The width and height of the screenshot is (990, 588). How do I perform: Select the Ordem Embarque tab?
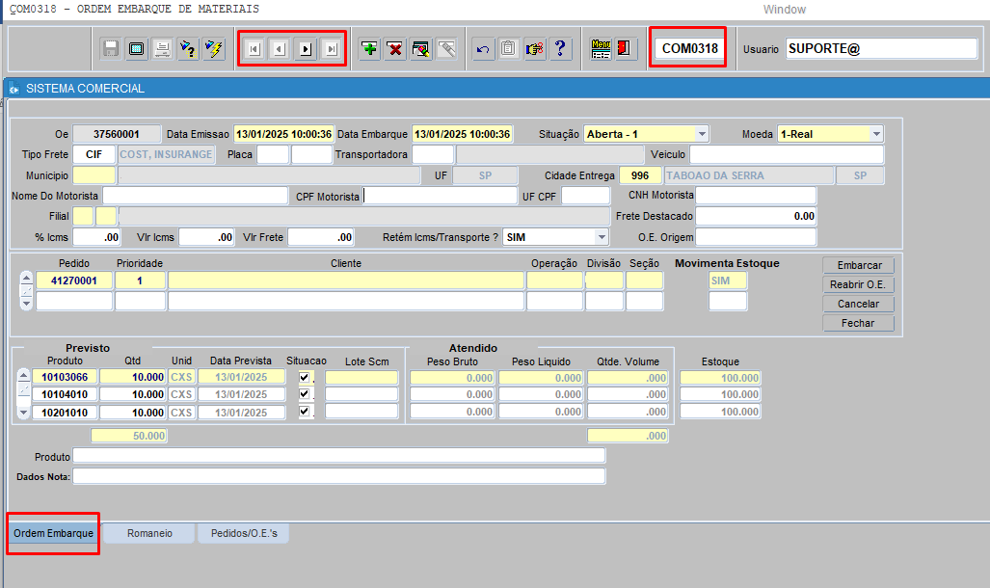(x=54, y=533)
